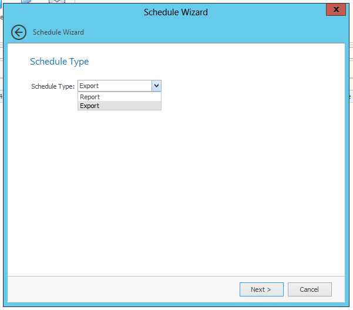Click the back arrow circle icon
This screenshot has height=310, width=353.
(19, 32)
